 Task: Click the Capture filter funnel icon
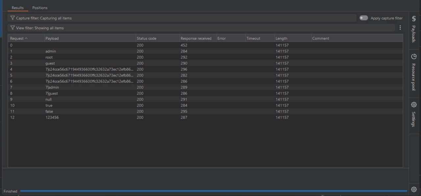pyautogui.click(x=12, y=18)
